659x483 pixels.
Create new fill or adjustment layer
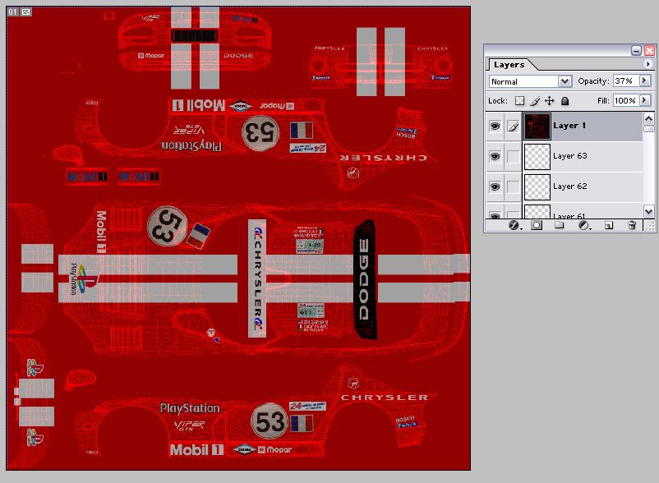583,224
